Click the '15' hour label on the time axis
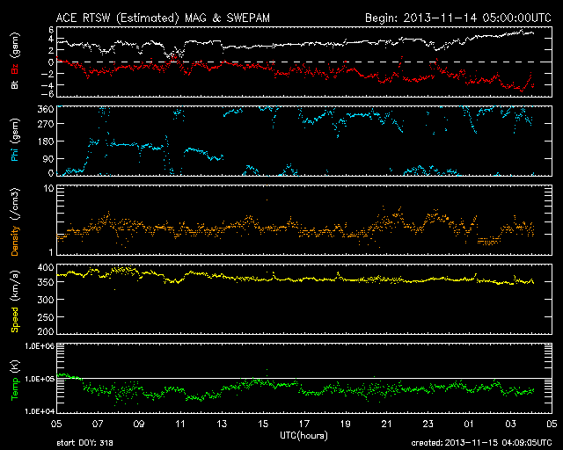Image resolution: width=563 pixels, height=450 pixels. (x=263, y=424)
